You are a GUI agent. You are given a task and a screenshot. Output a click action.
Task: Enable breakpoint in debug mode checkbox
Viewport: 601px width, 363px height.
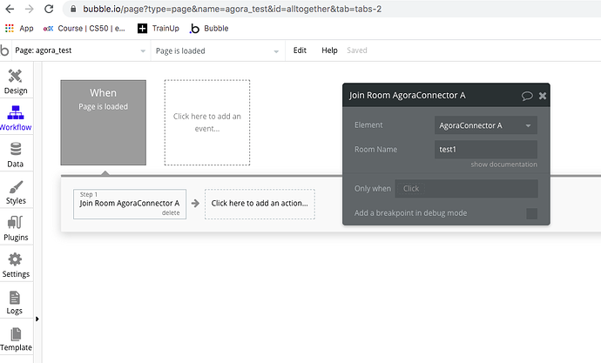point(531,213)
